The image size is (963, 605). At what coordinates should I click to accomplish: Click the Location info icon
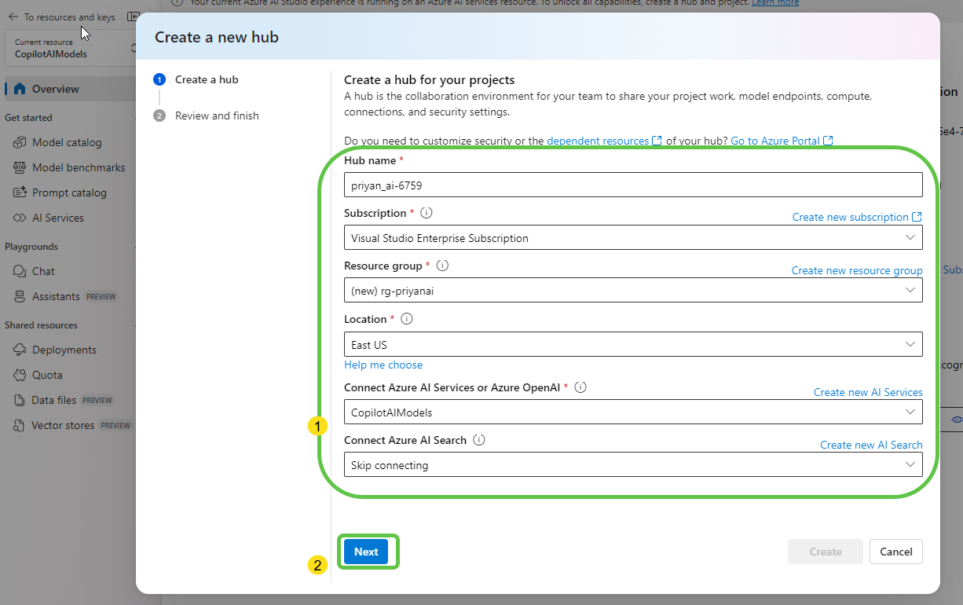407,319
